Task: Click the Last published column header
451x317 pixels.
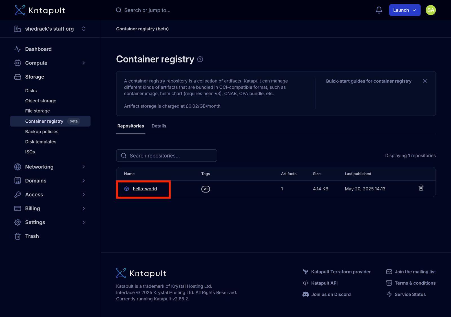Action: coord(358,174)
